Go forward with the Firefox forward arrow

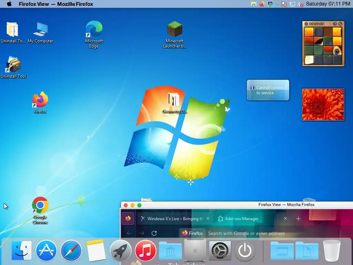142,233
